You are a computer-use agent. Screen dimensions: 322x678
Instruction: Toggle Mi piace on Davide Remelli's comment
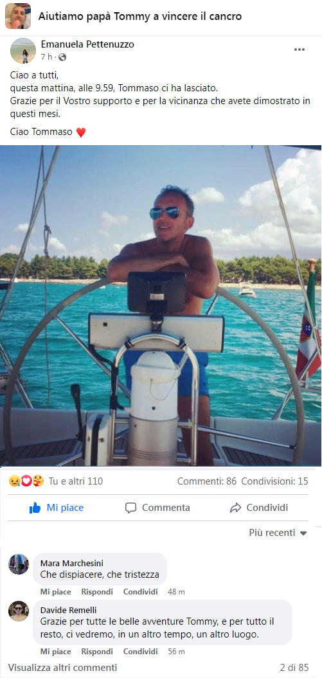tap(55, 651)
